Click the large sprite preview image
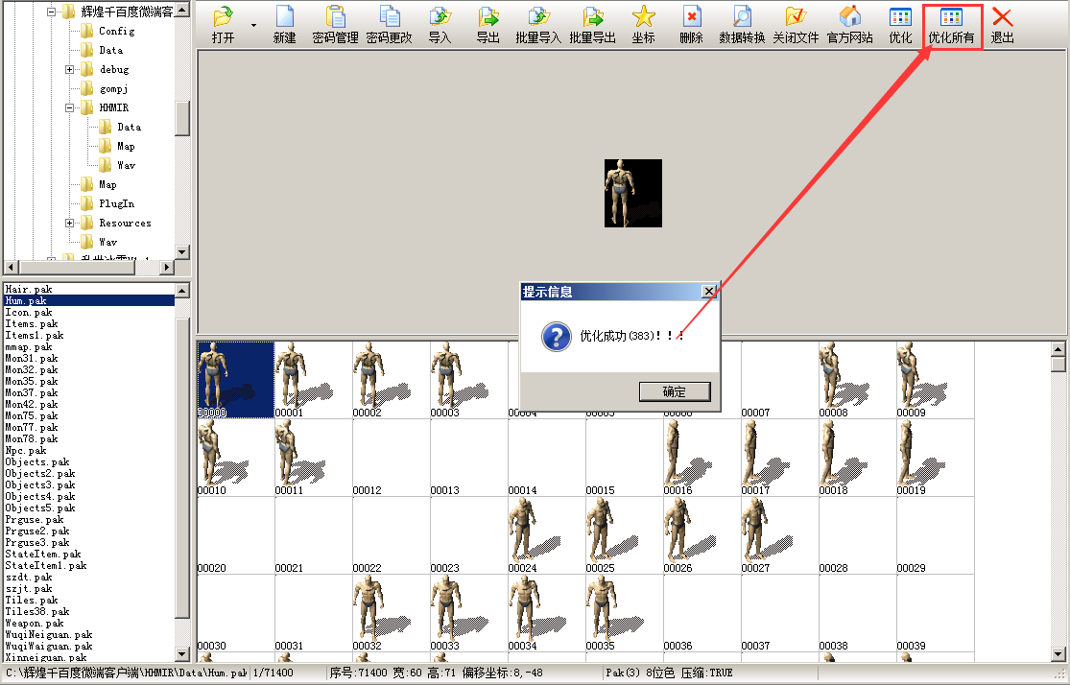The width and height of the screenshot is (1070, 685). pos(633,193)
